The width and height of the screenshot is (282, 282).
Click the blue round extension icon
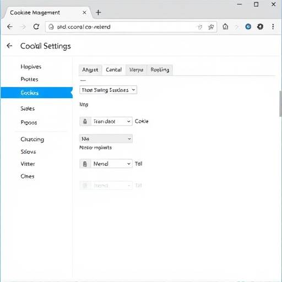(x=248, y=26)
